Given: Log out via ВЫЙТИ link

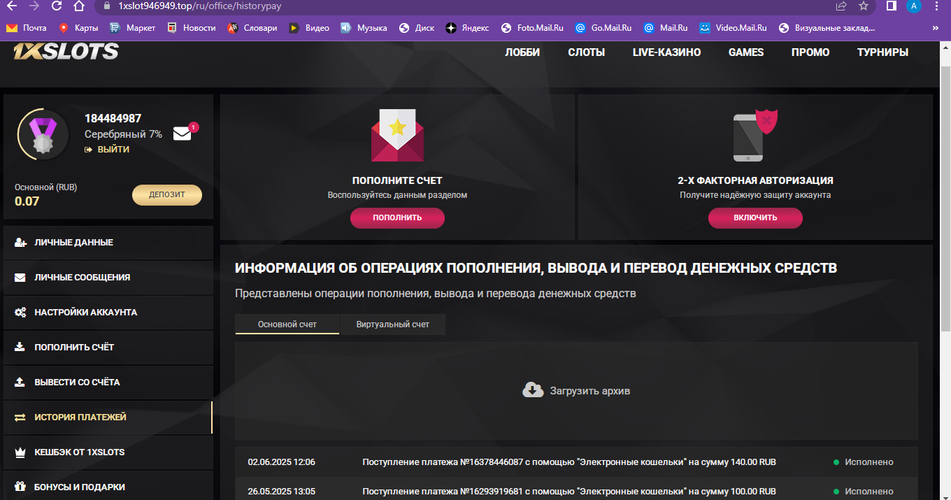Looking at the screenshot, I should pyautogui.click(x=107, y=150).
